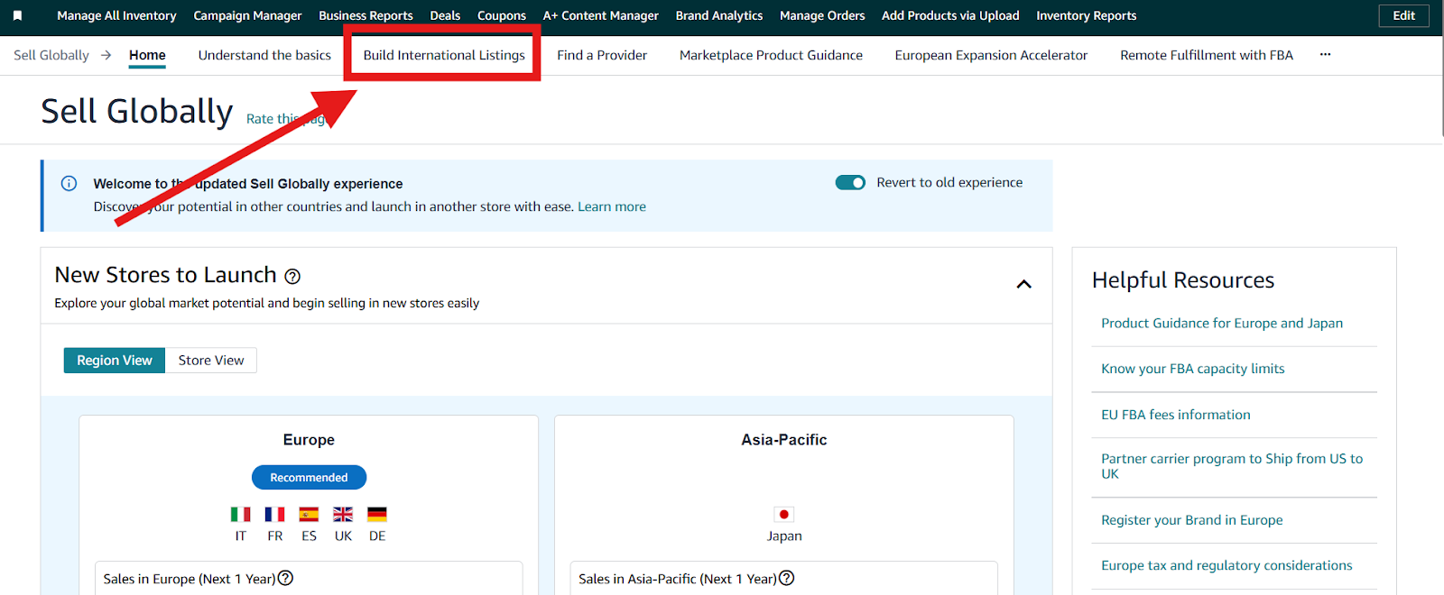
Task: Open Register your Brand in Europe
Action: [x=1191, y=520]
